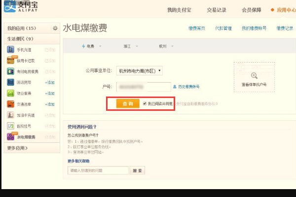The height and width of the screenshot is (197, 296).
Task: Open the My Apps settings gear
Action: (x=55, y=28)
